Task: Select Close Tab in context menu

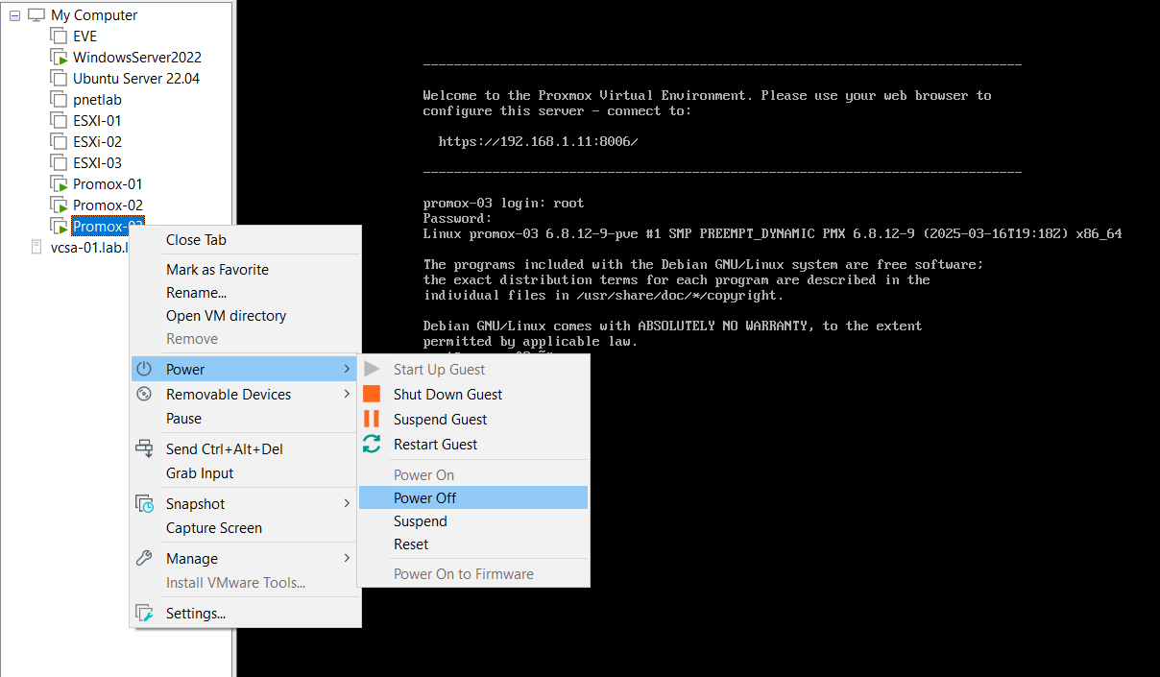Action: point(196,240)
